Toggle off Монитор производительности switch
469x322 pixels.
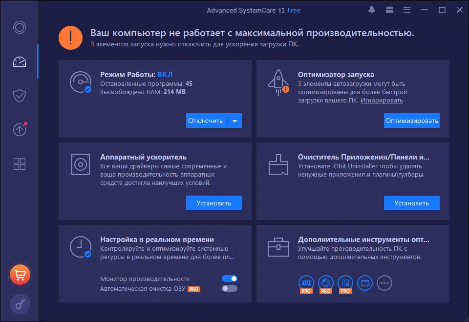click(230, 279)
